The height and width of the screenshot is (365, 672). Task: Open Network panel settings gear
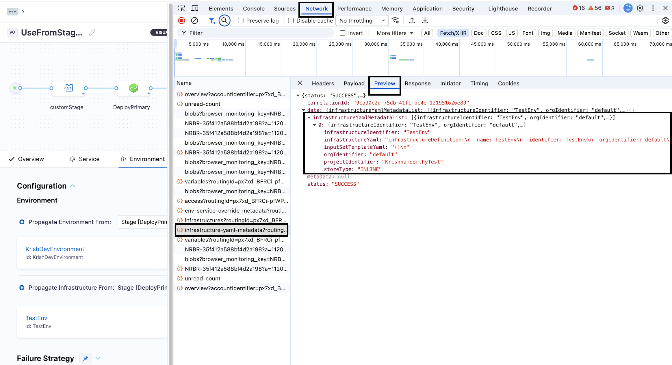point(665,21)
